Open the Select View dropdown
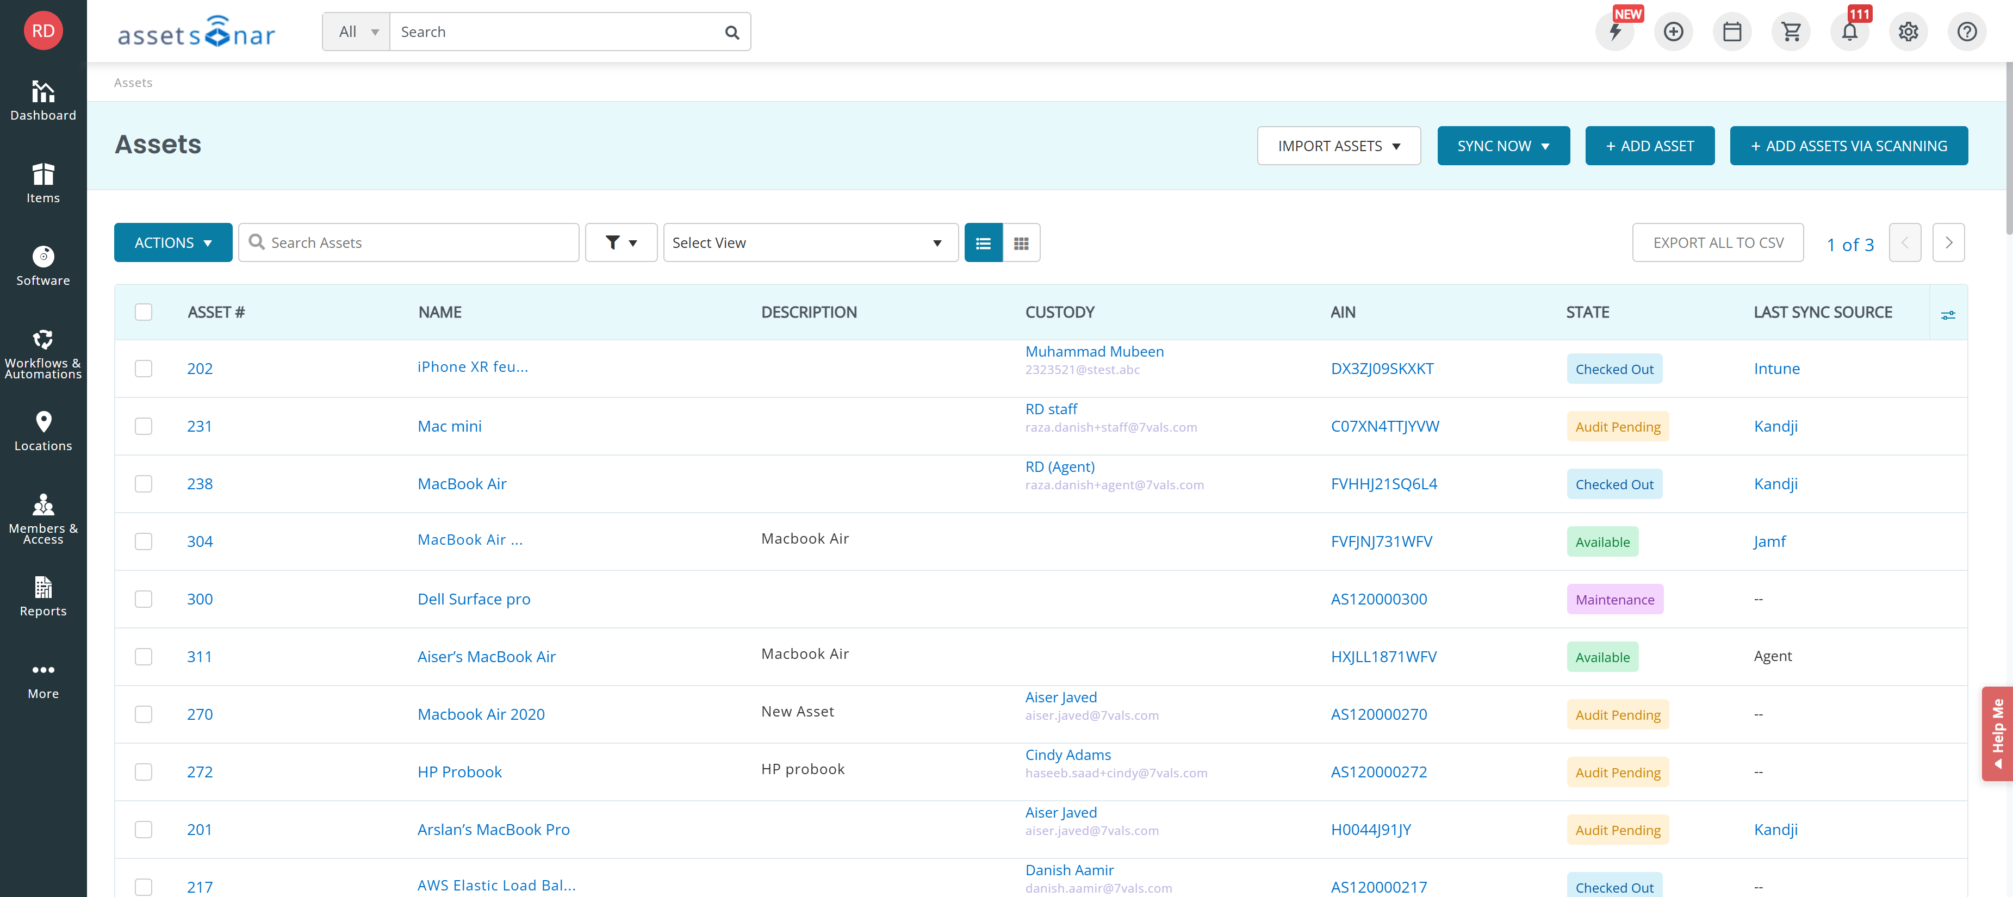 [810, 242]
